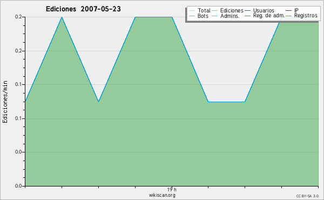Click the Usuarios legend entry
Screen dimensions: 324x200
pos(260,10)
